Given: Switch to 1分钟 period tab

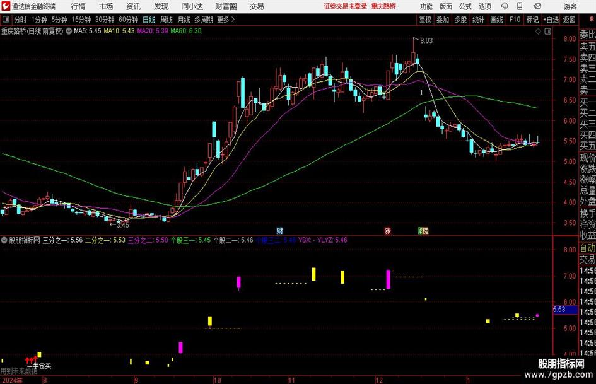Looking at the screenshot, I should 38,20.
